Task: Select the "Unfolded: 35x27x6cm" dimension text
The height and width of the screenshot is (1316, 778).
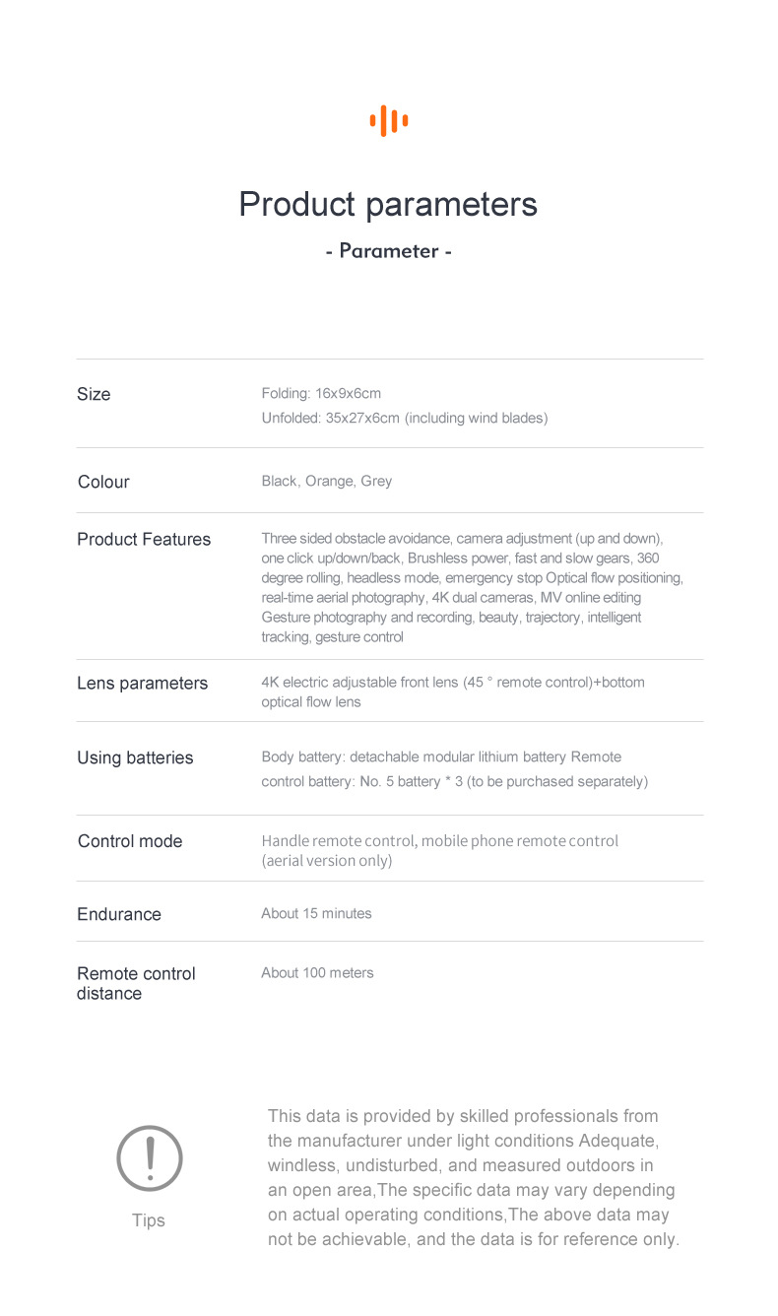Action: [x=404, y=418]
